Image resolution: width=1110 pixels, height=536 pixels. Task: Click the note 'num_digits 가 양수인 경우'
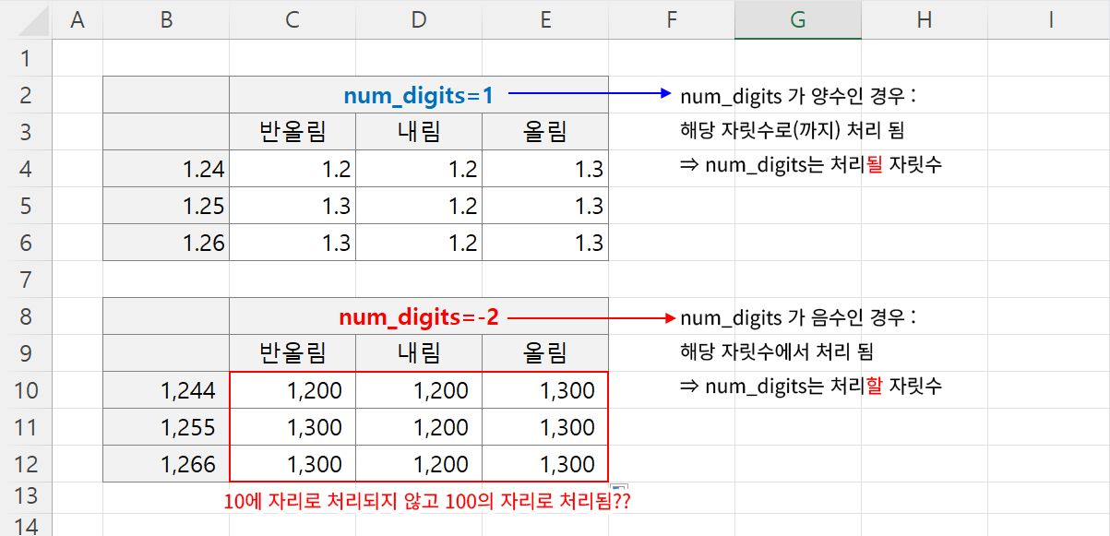click(x=798, y=96)
